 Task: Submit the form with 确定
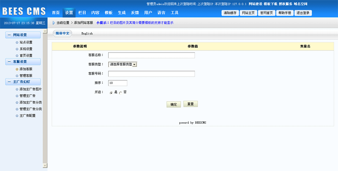[x=174, y=105]
